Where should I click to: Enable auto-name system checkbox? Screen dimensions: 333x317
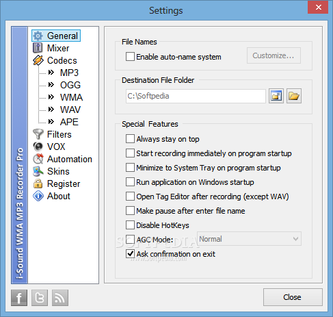click(x=130, y=57)
